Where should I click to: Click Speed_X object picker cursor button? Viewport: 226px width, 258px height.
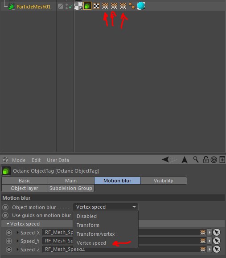217,232
